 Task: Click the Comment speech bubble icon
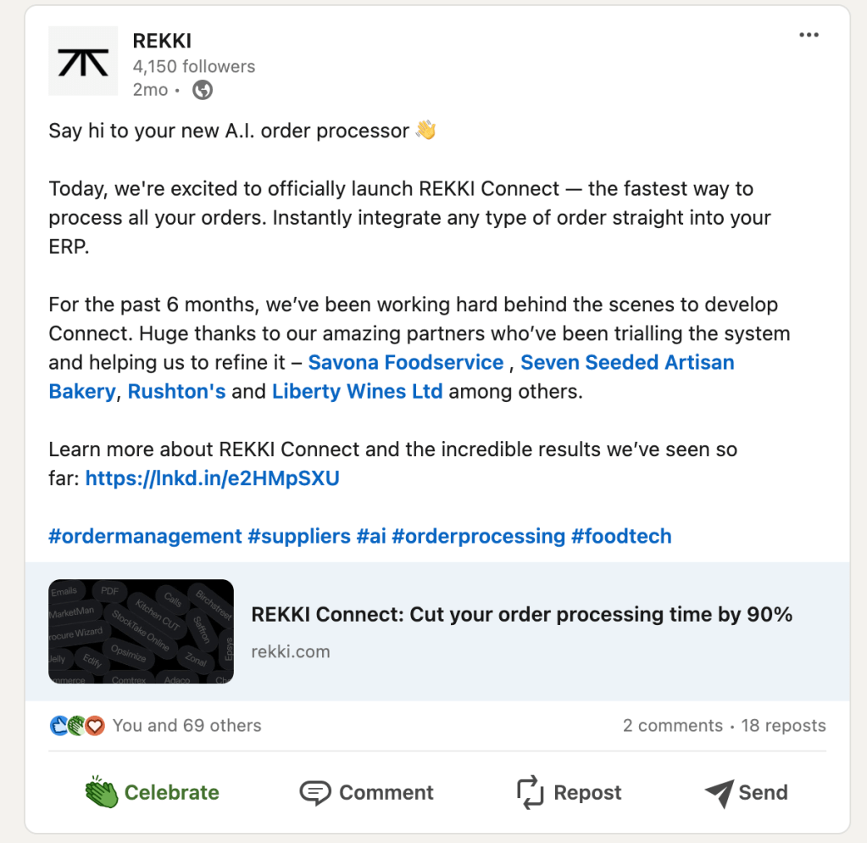coord(315,792)
